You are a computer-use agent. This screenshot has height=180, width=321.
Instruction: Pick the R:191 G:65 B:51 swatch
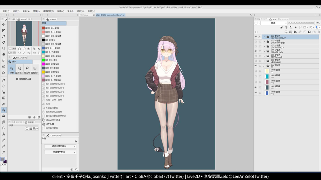(43, 28)
